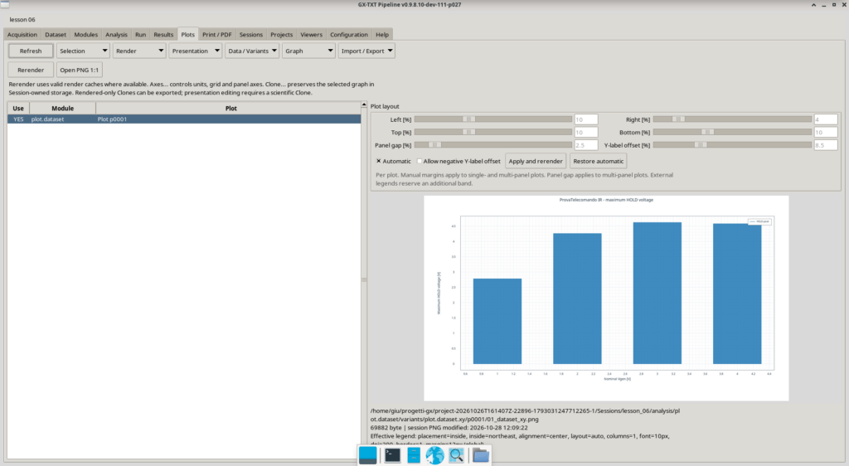849x466 pixels.
Task: Open the folder icon in the dock
Action: click(481, 456)
